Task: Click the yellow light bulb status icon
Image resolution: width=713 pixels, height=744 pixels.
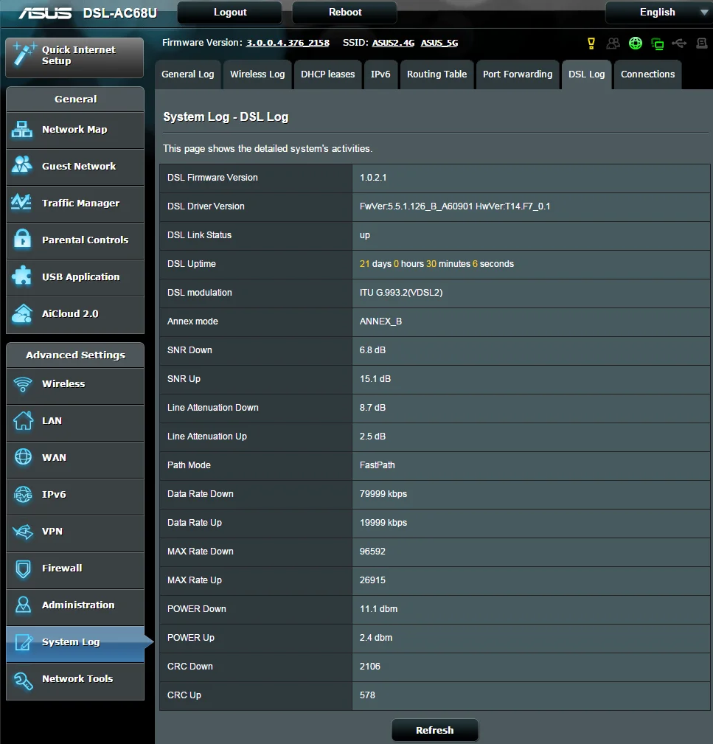Action: [x=591, y=44]
